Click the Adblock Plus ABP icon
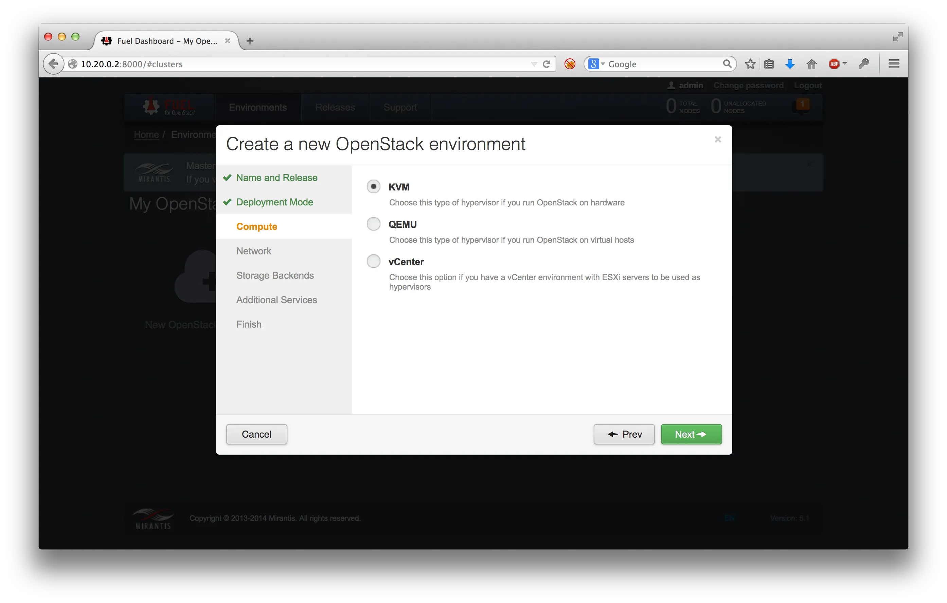The height and width of the screenshot is (603, 947). pos(834,64)
